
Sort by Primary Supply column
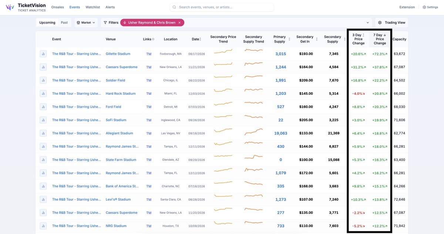pos(282,39)
